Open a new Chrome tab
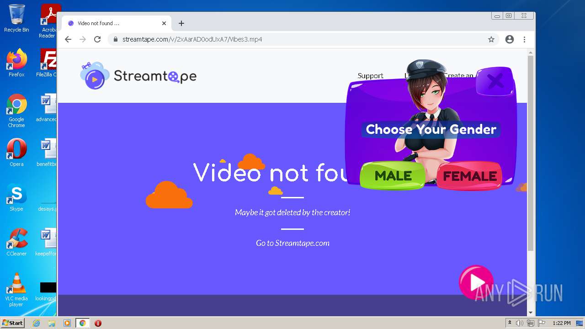585x329 pixels. point(181,23)
